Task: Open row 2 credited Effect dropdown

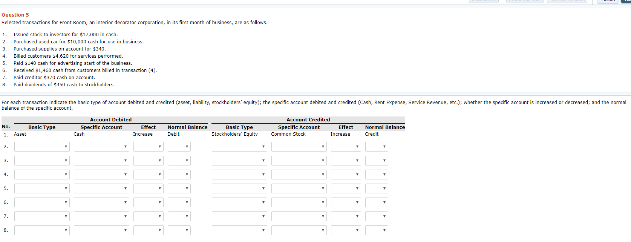Action: (346, 147)
